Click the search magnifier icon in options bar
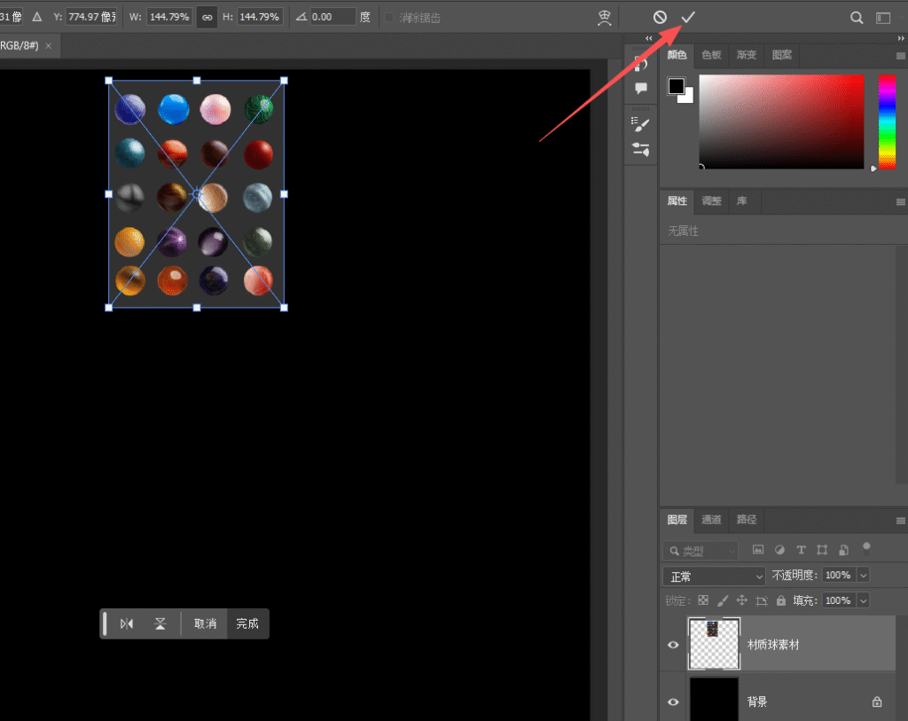This screenshot has width=908, height=721. pyautogui.click(x=857, y=18)
